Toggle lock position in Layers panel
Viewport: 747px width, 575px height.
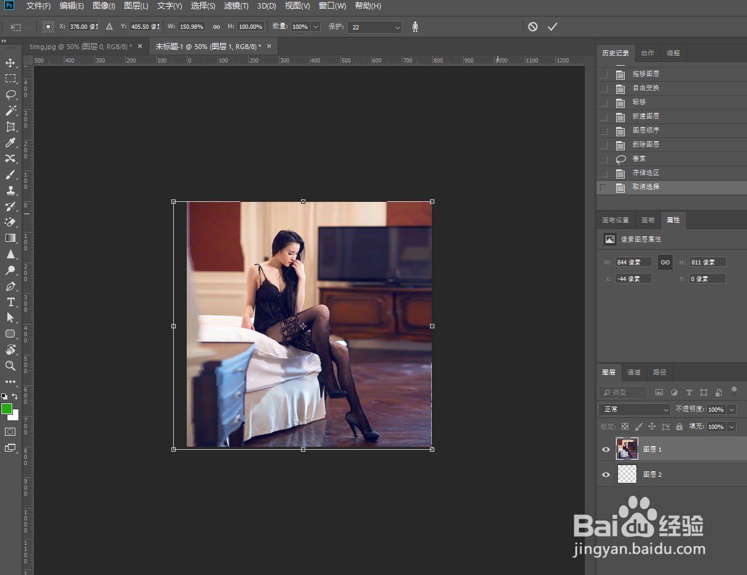tap(652, 426)
